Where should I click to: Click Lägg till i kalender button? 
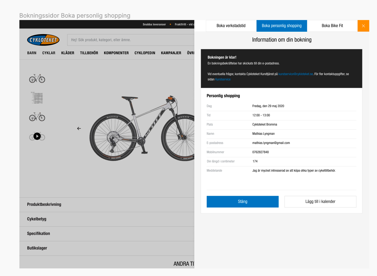[320, 202]
